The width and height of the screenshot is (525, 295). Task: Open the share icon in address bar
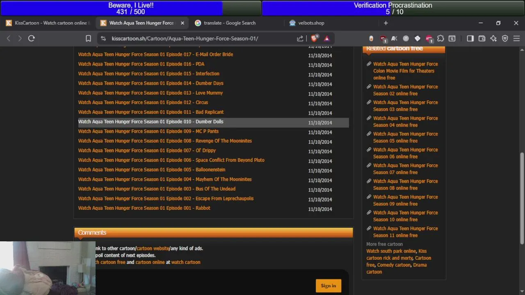click(x=300, y=39)
